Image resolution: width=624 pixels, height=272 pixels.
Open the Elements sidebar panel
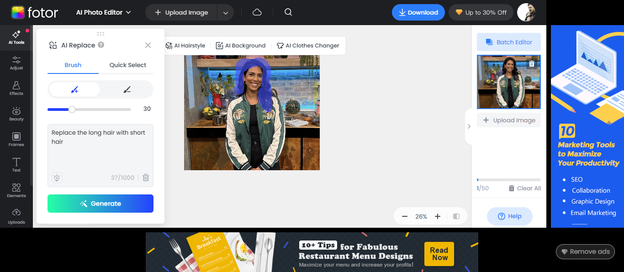pyautogui.click(x=16, y=191)
